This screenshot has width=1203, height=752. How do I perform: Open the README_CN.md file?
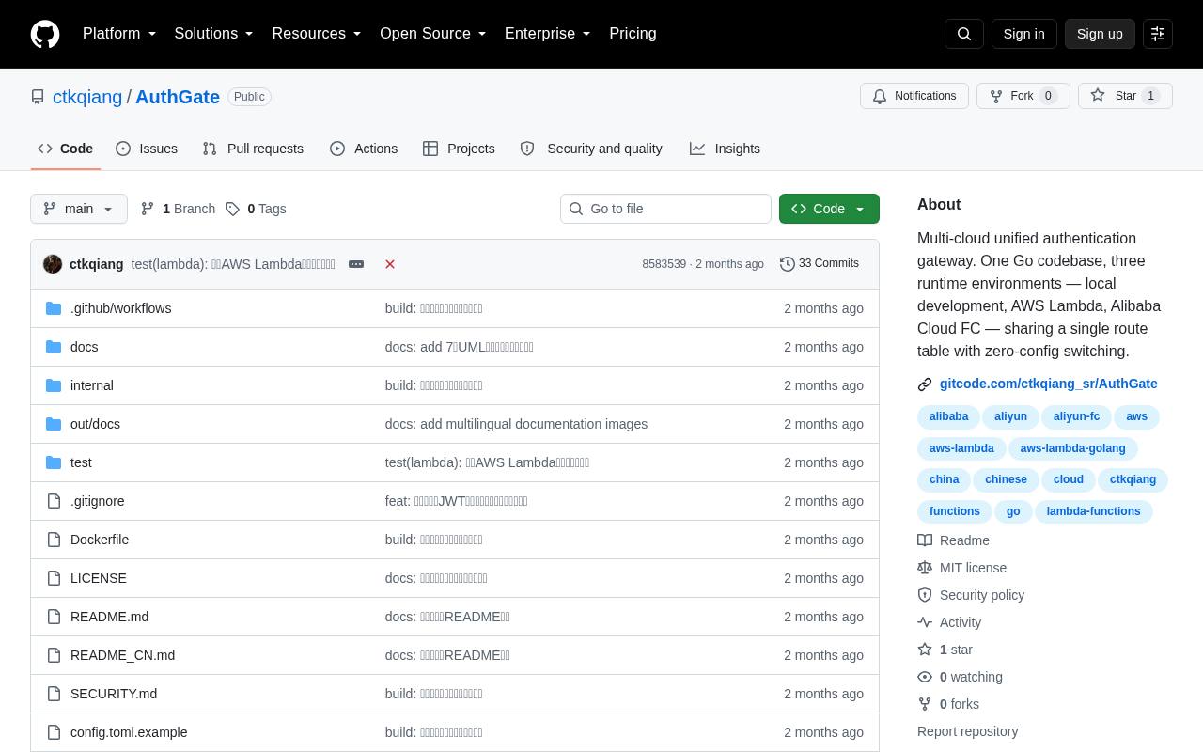point(122,655)
